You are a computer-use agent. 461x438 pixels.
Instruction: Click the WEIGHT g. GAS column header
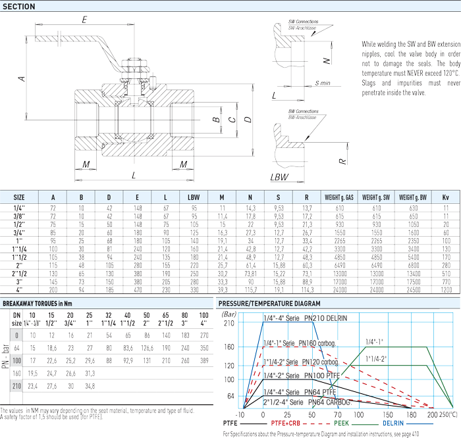click(x=340, y=197)
